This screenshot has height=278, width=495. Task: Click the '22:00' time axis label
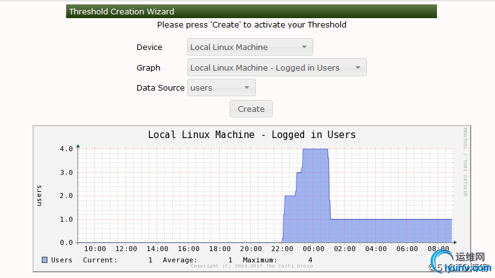tap(282, 249)
